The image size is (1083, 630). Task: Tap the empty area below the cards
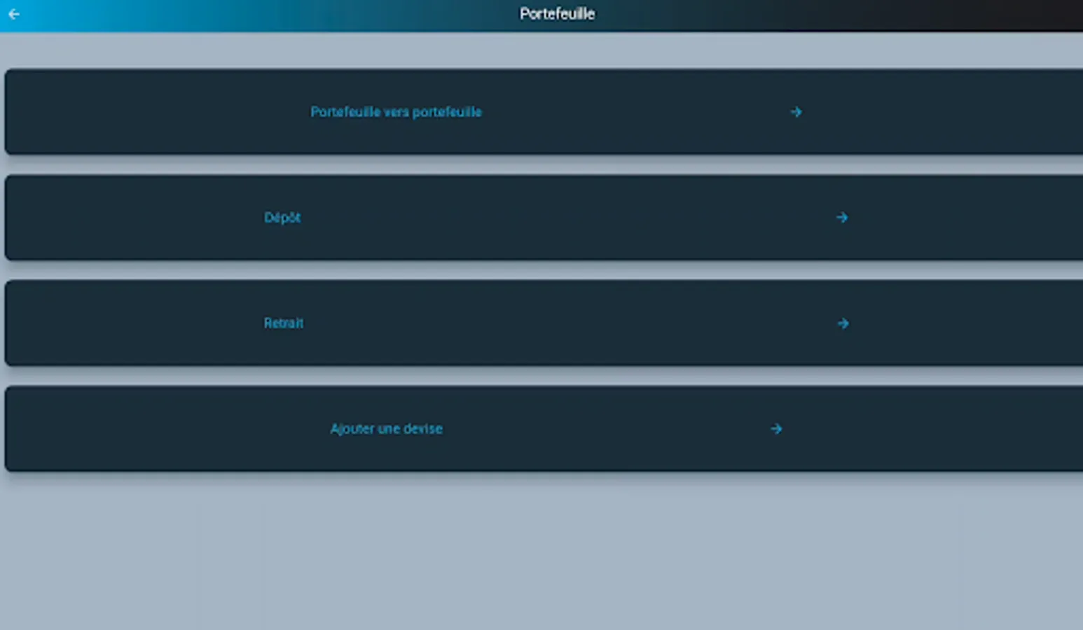click(541, 553)
